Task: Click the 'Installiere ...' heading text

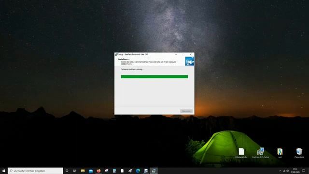Action: 124,59
